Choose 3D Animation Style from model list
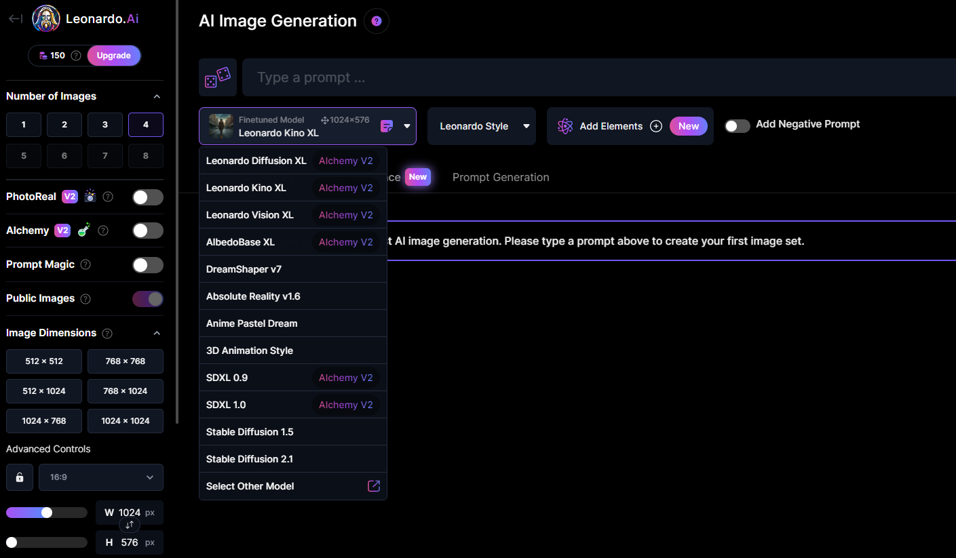The height and width of the screenshot is (558, 956). click(x=293, y=351)
